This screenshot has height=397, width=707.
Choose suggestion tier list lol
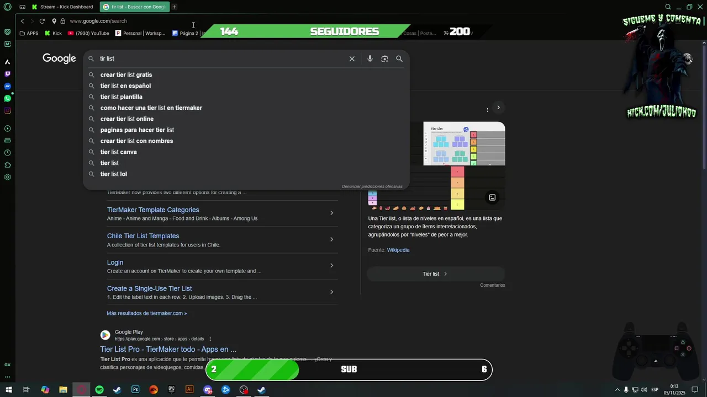coord(113,174)
